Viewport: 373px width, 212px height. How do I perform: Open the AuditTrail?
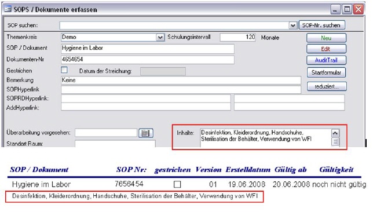tap(326, 60)
